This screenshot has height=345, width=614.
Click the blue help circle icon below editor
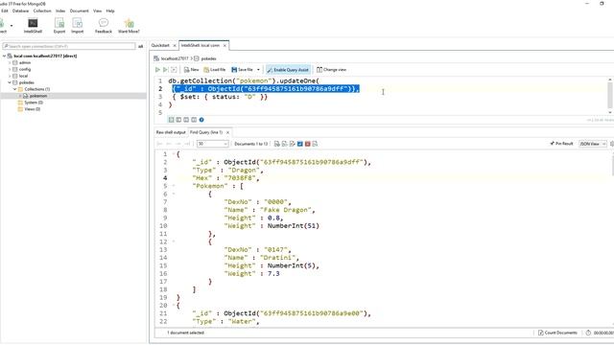tap(201, 120)
